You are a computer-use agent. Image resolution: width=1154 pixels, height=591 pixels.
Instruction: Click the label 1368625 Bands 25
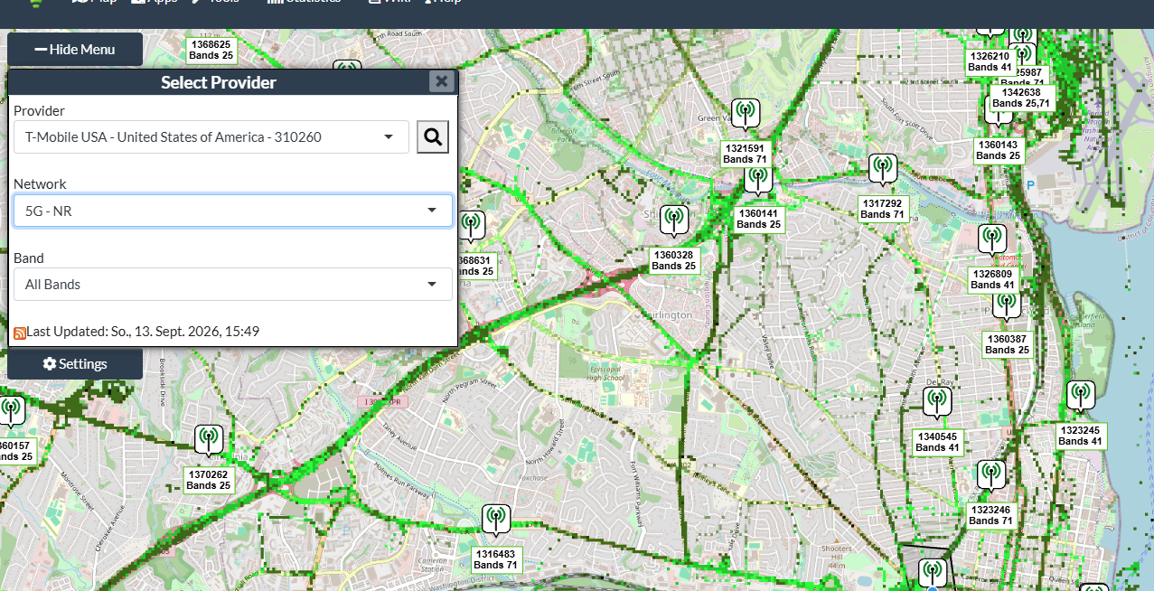pos(211,50)
